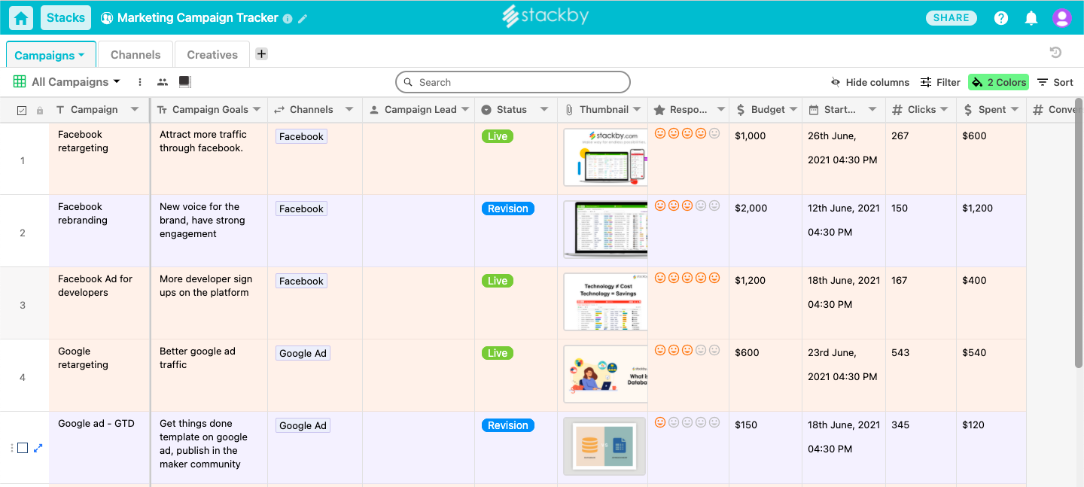
Task: Edit stack name with pencil icon
Action: 303,19
